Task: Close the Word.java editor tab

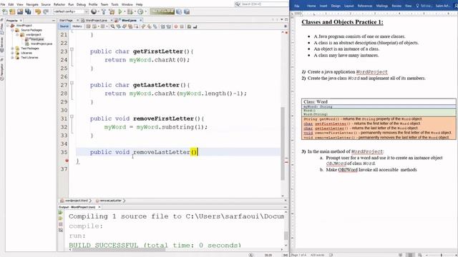Action: click(140, 21)
